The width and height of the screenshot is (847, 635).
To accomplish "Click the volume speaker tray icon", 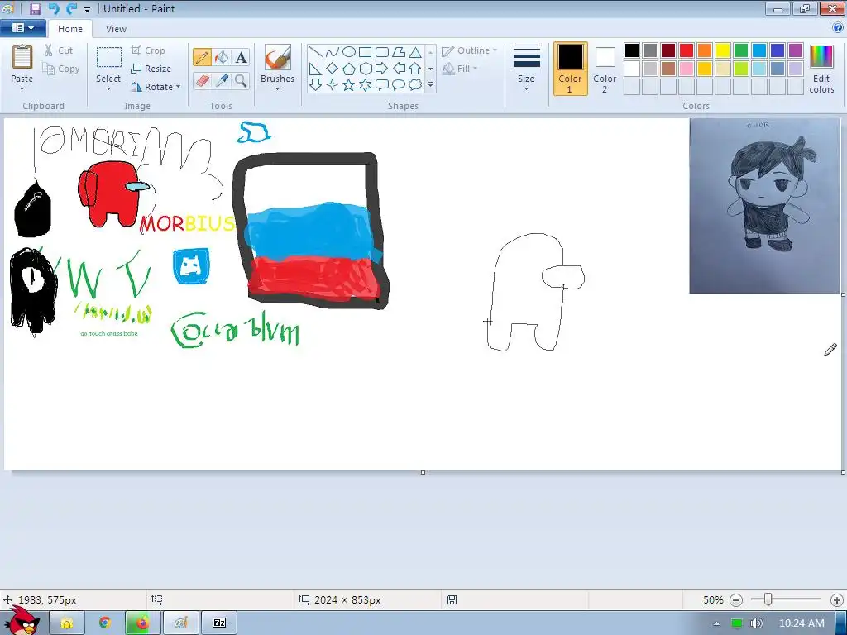I will (x=756, y=623).
